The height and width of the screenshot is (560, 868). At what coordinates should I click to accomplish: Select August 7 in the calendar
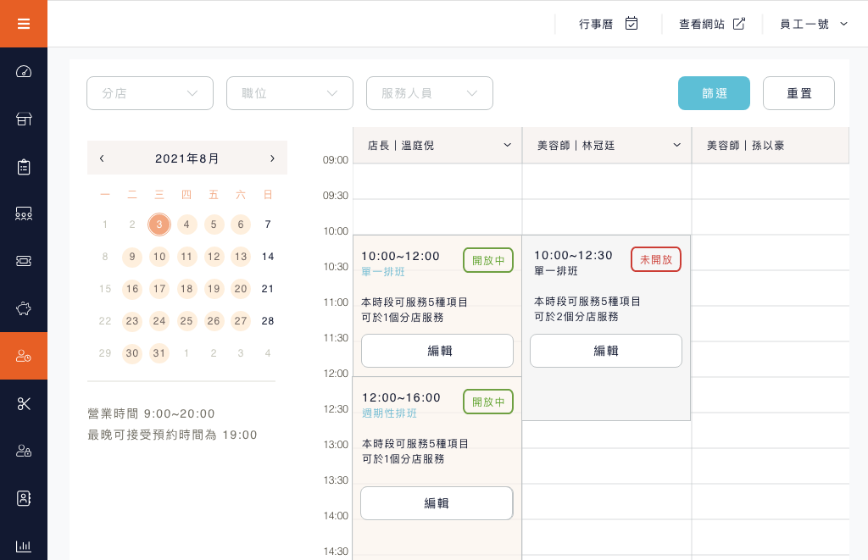tap(268, 225)
